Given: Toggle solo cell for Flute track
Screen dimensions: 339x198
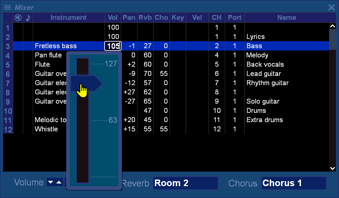Looking at the screenshot, I should point(28,64).
